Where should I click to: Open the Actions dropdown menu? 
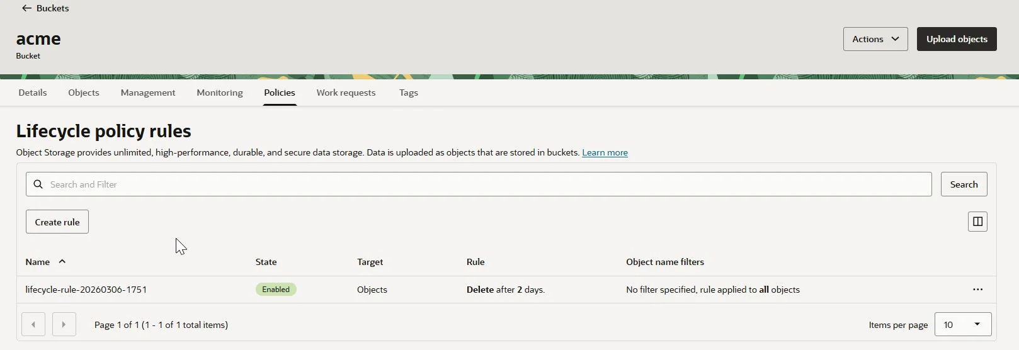point(875,39)
